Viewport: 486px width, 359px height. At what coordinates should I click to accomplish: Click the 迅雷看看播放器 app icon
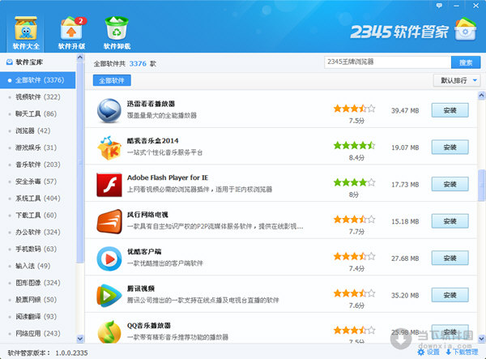[x=109, y=111]
